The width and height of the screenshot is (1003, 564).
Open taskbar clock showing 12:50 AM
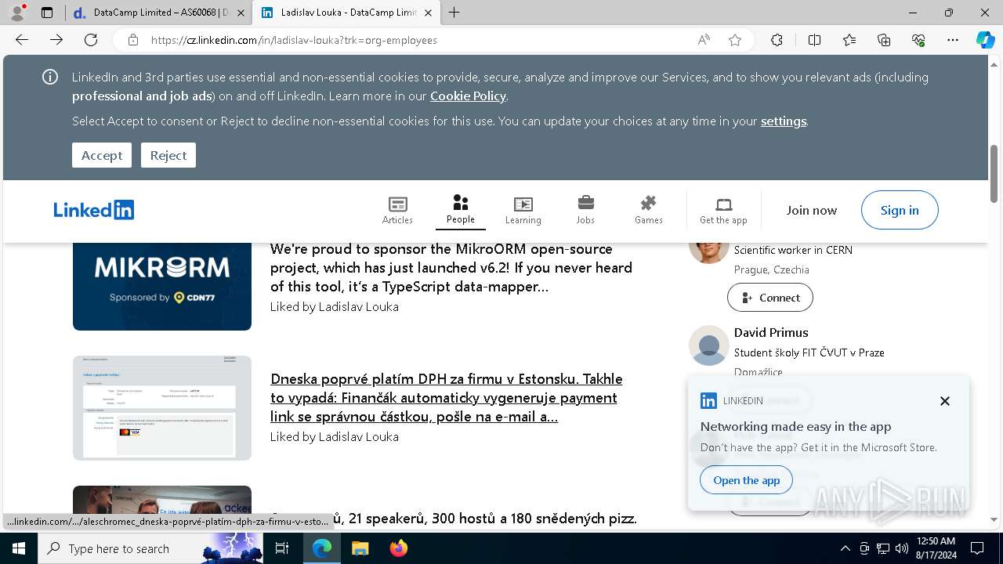tap(936, 548)
